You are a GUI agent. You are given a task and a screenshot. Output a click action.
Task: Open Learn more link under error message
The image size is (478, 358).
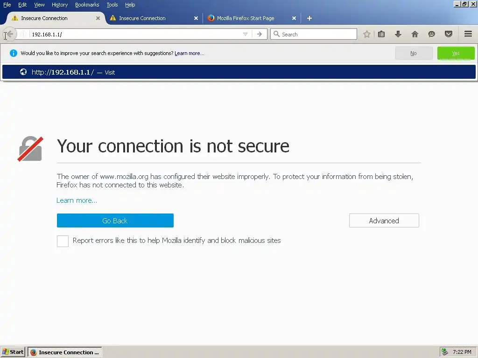point(77,200)
